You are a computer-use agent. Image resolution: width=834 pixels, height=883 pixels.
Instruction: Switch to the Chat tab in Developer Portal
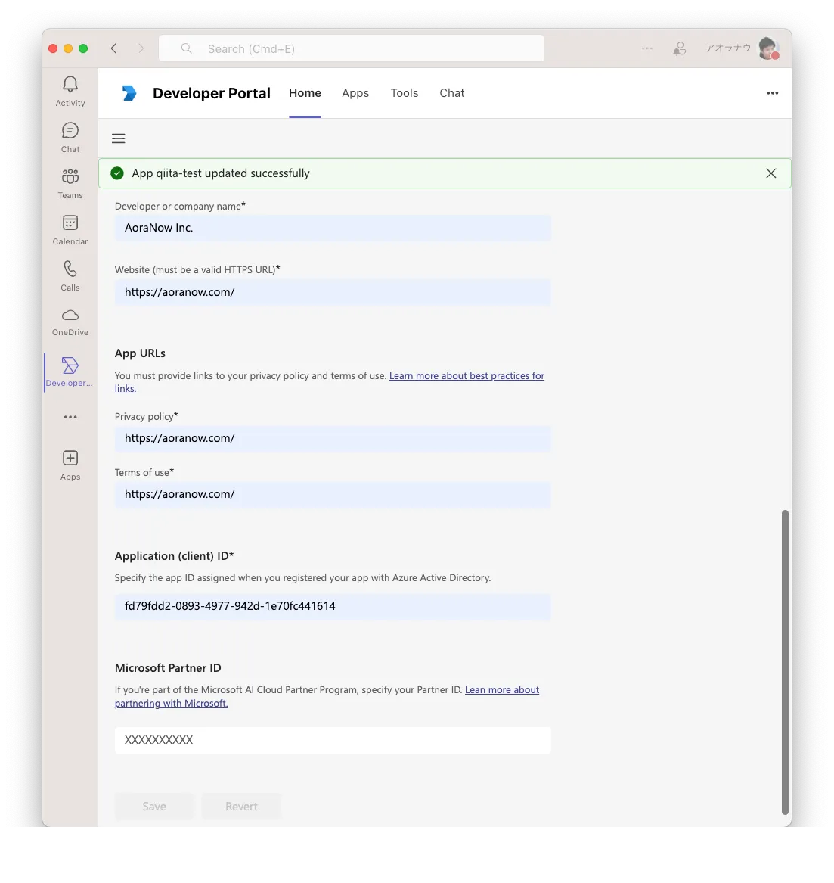pyautogui.click(x=452, y=93)
